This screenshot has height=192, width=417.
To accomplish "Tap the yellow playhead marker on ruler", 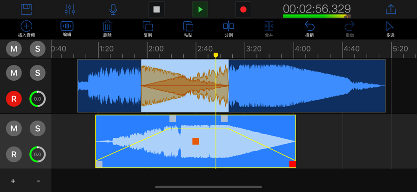I will 215,55.
